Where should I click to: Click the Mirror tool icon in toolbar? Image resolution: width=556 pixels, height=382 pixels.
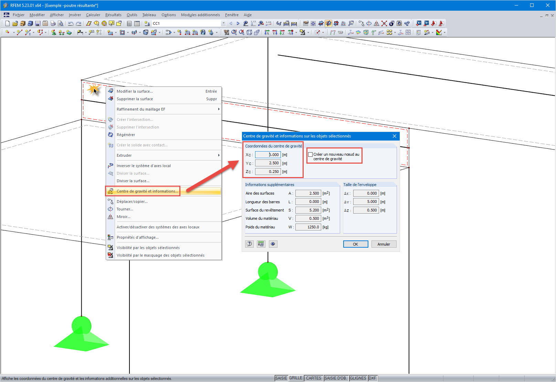[376, 23]
